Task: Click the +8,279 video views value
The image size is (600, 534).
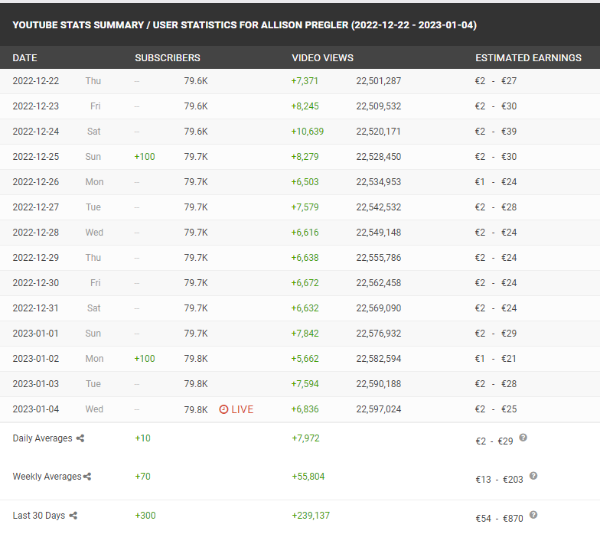Action: coord(305,157)
